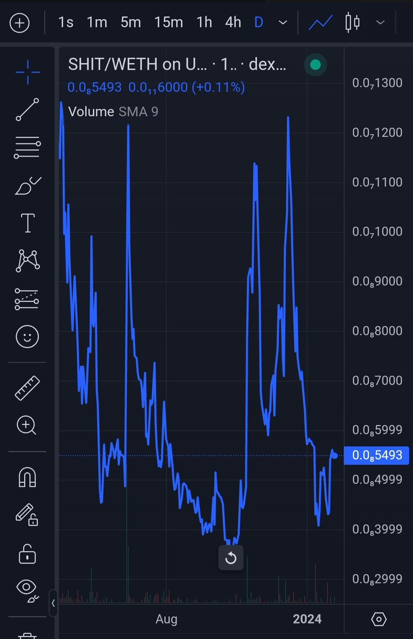Click the green market status dot
413x639 pixels.
coord(315,65)
